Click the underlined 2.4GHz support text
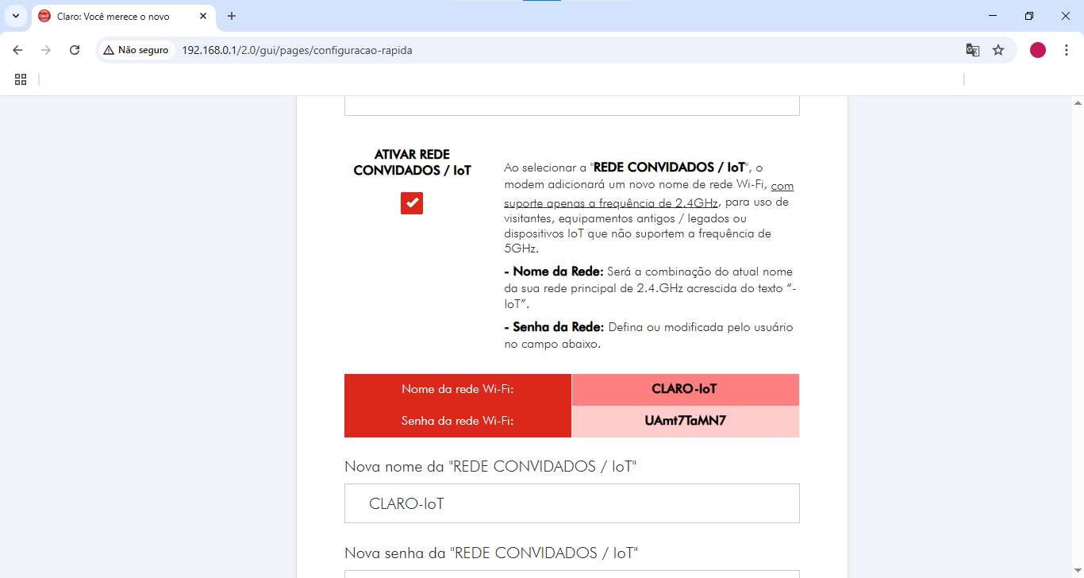This screenshot has height=578, width=1084. tap(648, 195)
